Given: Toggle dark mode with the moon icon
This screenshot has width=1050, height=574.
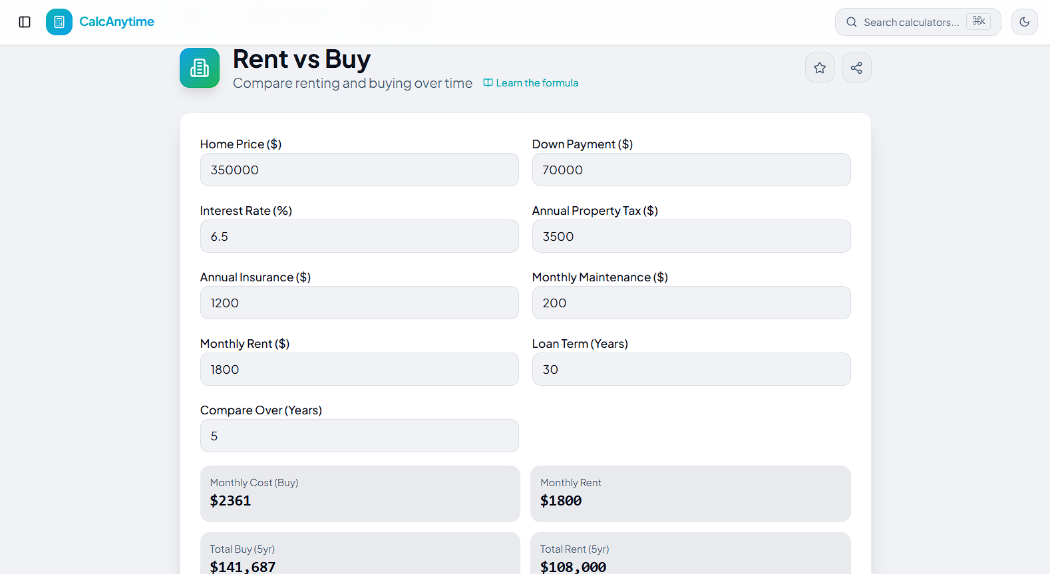Looking at the screenshot, I should tap(1025, 22).
